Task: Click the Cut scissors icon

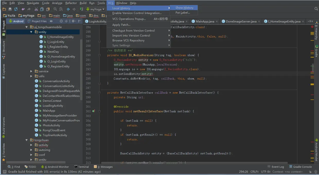Action: pos(36,9)
